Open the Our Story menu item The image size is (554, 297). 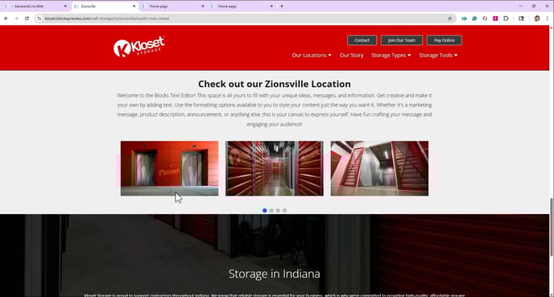point(352,55)
